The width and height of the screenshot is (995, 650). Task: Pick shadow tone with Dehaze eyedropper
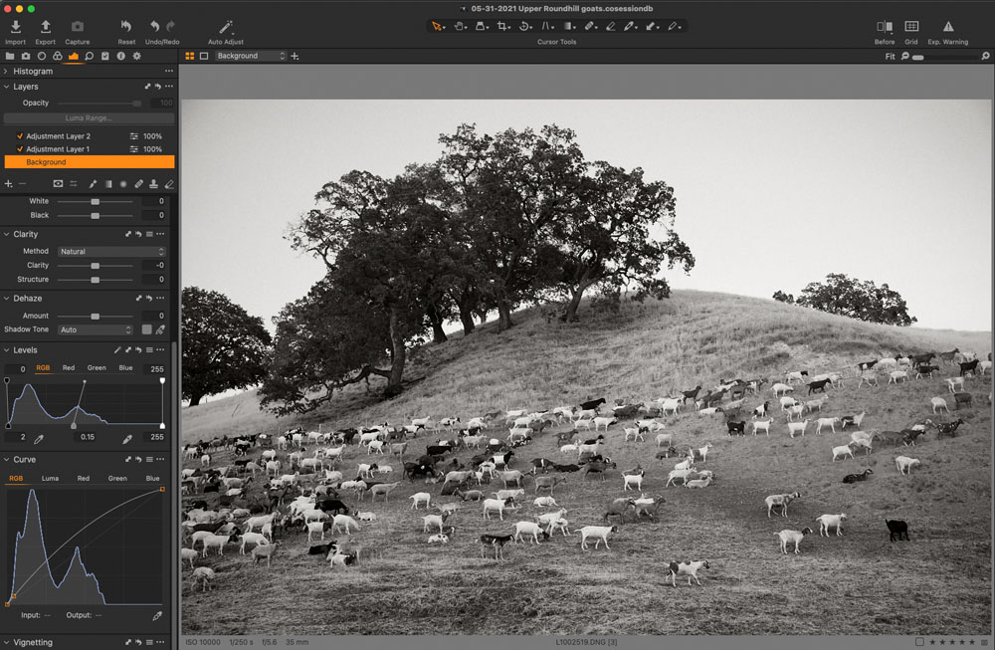(160, 329)
